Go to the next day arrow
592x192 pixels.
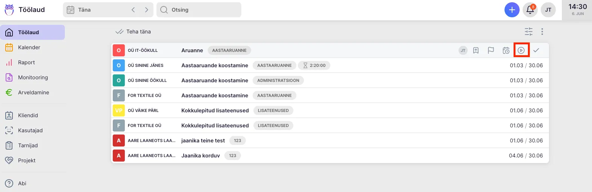147,10
